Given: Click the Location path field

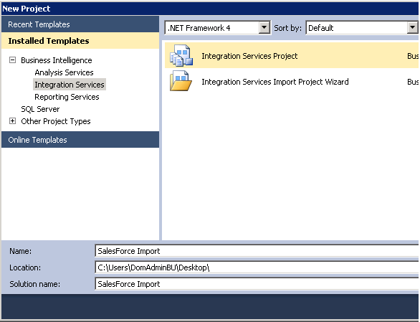Looking at the screenshot, I should 257,267.
